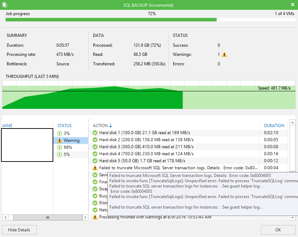Select the VM row with 5% status

(71, 154)
